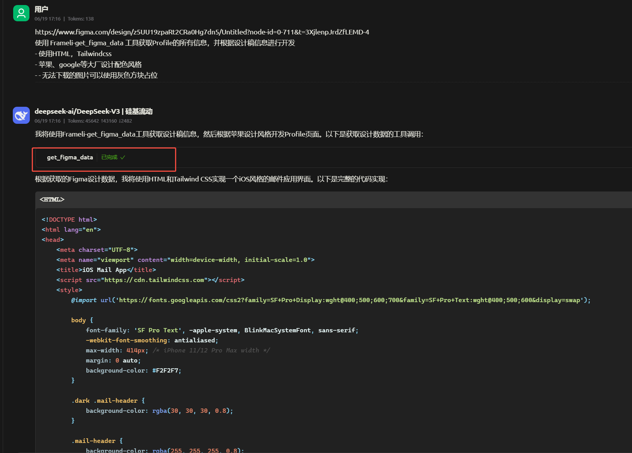
Task: Click the HTML code block header label
Action: click(52, 200)
